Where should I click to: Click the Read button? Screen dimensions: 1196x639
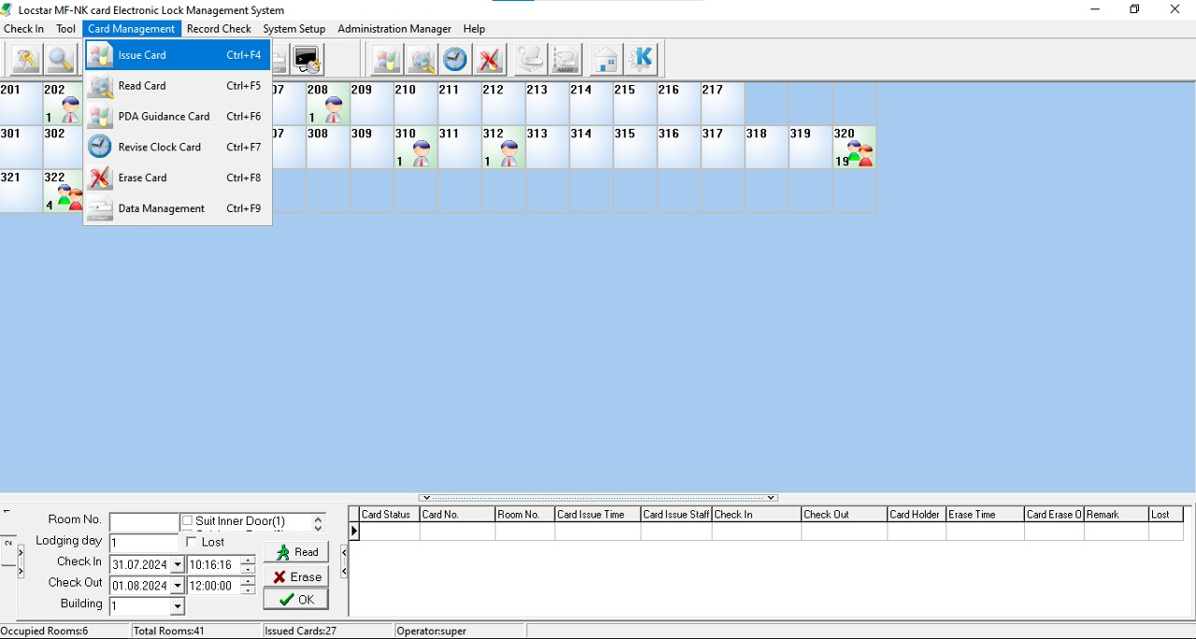coord(296,552)
